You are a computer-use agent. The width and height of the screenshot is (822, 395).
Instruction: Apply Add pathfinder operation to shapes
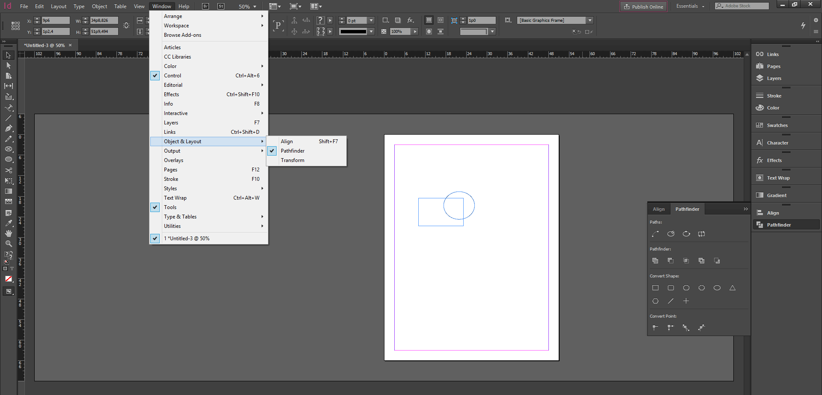pos(655,260)
